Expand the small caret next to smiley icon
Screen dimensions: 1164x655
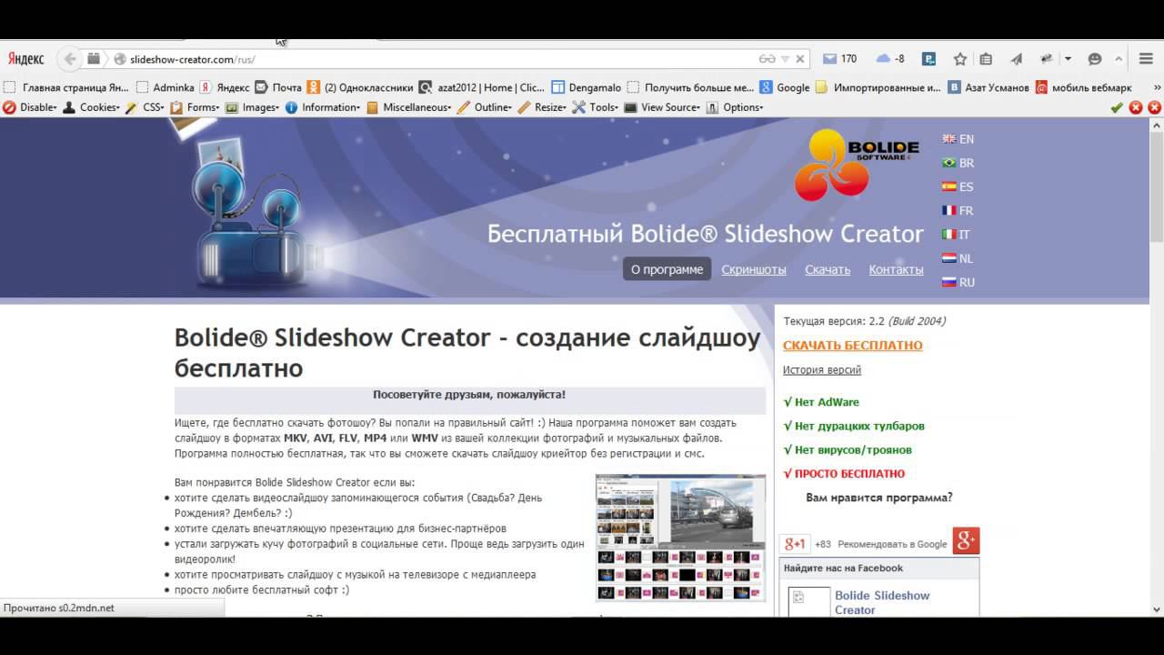[x=1119, y=59]
